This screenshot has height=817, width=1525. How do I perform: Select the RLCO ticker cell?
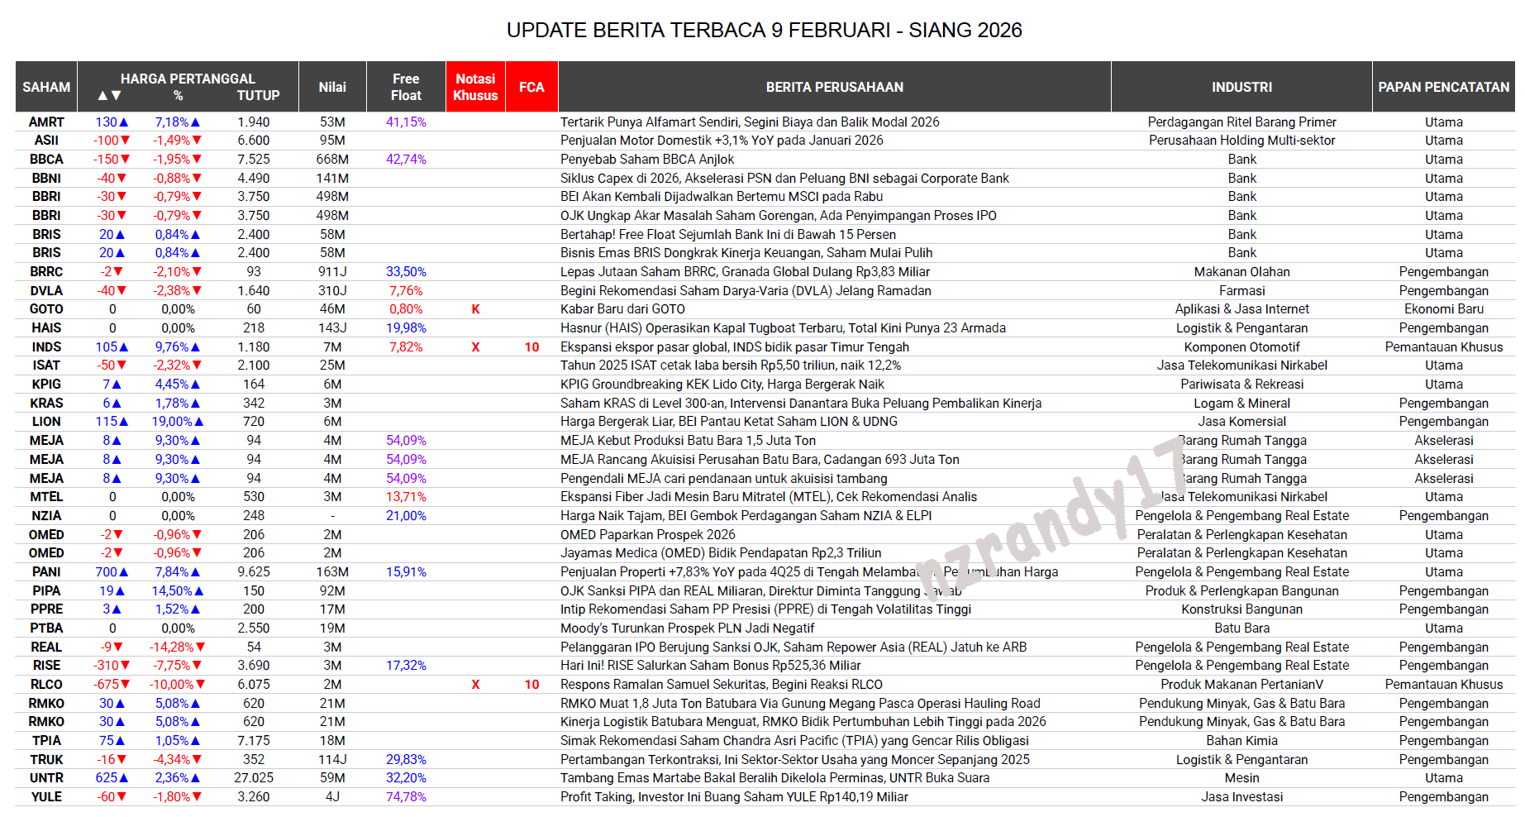coord(46,685)
